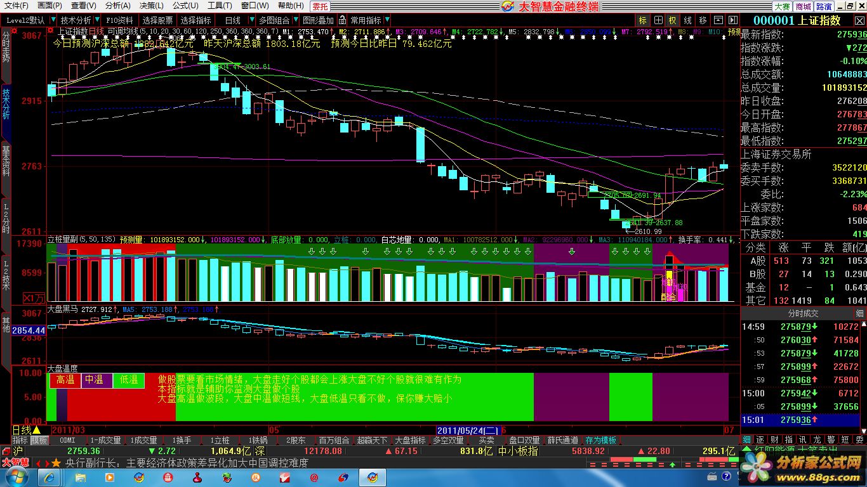Viewport: 867px width, 487px height.
Task: Click the 细 link in 分时成交 header
Action: [859, 313]
